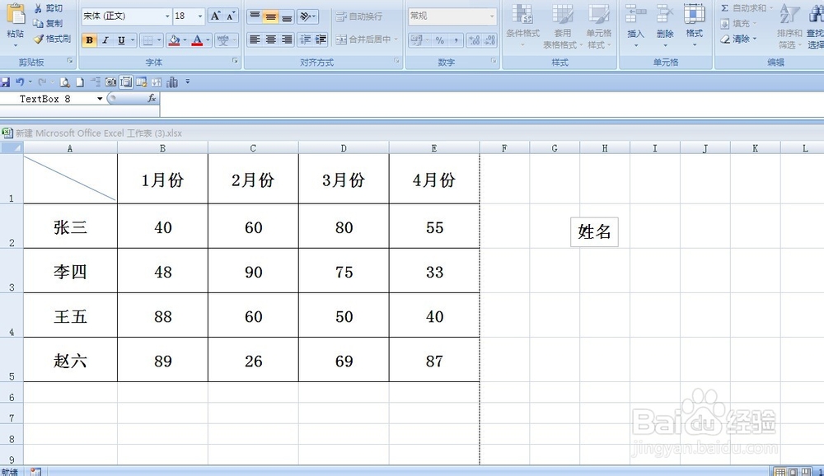Click the camera icon in quick access toolbar
Viewport: 824px width, 476px height.
[x=110, y=82]
